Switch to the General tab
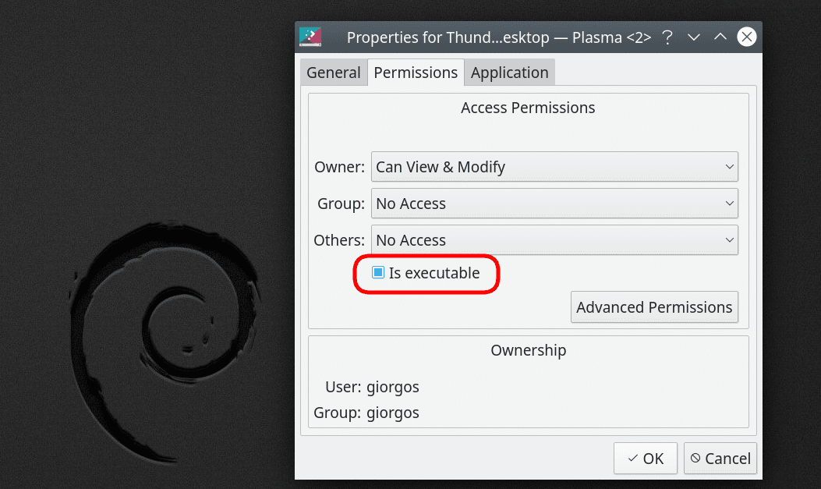821x489 pixels. [334, 73]
